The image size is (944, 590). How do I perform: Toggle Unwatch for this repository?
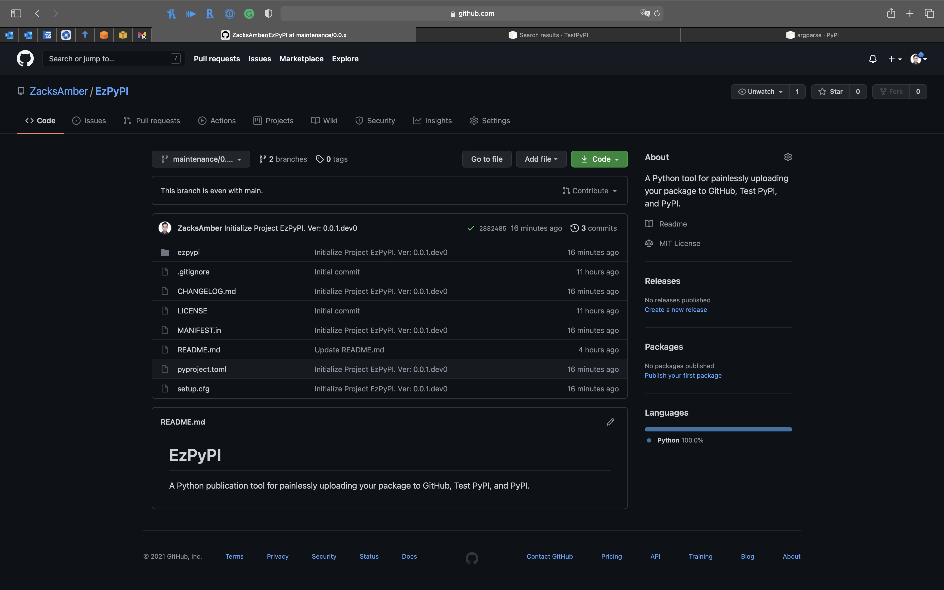(760, 91)
